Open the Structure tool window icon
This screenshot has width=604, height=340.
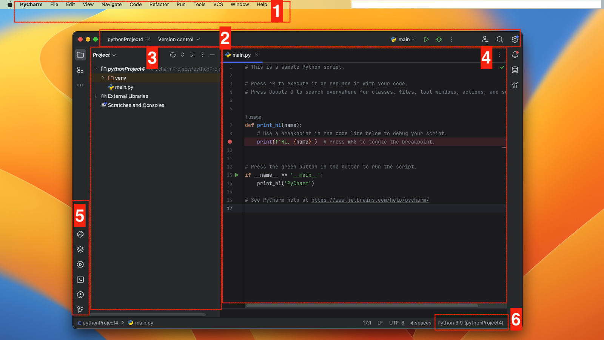[x=80, y=70]
